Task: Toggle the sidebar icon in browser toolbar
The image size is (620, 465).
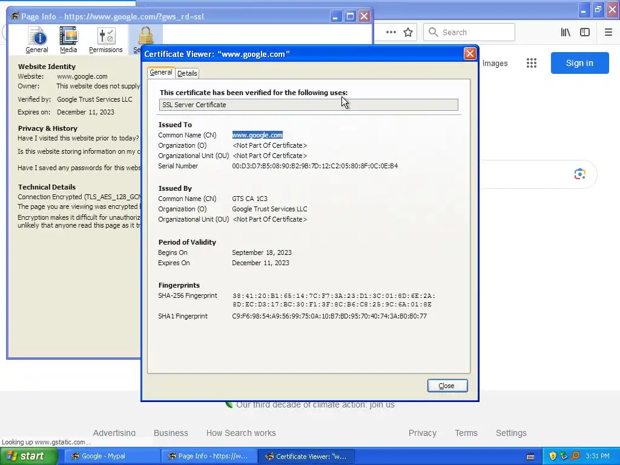Action: point(585,33)
